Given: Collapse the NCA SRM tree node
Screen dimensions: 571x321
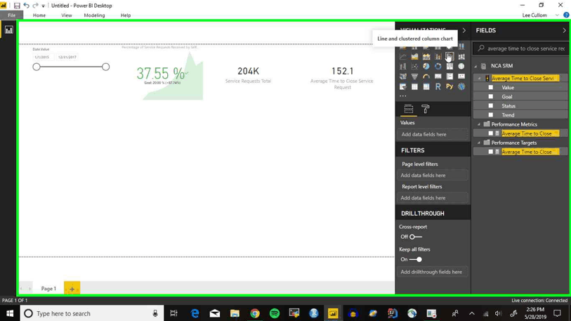Looking at the screenshot, I should (x=475, y=66).
